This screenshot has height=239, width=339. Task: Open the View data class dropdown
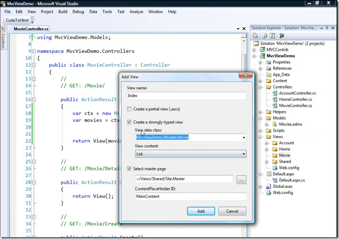pos(244,137)
